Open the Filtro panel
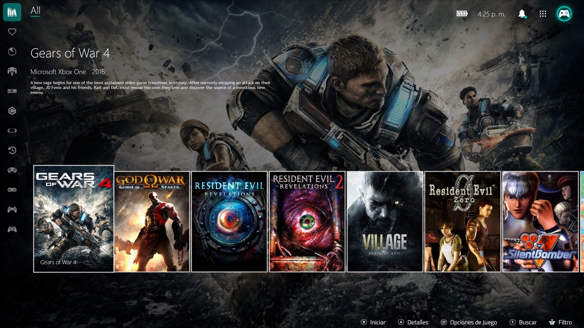This screenshot has height=328, width=584. 560,322
